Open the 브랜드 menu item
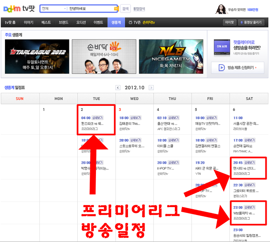 [64, 22]
